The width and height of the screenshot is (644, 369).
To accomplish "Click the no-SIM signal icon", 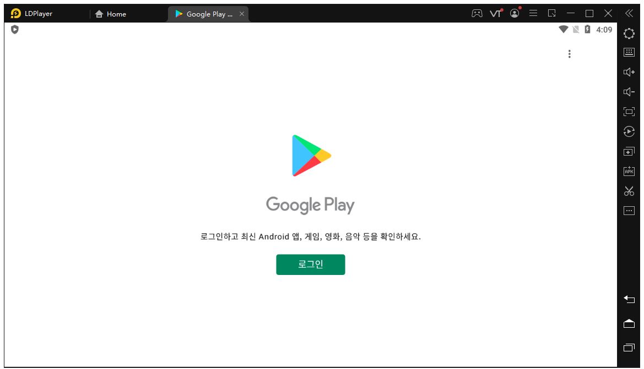I will [576, 29].
